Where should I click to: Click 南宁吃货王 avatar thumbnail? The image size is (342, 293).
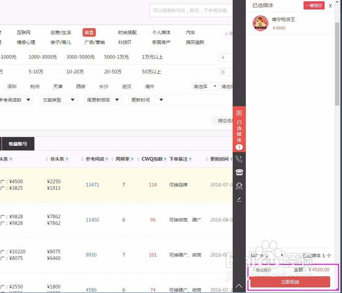click(261, 23)
